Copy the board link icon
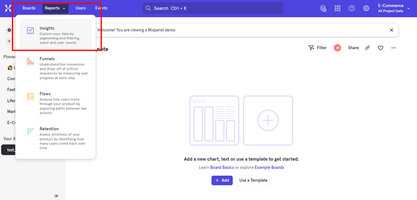The image size is (417, 200). 367,48
